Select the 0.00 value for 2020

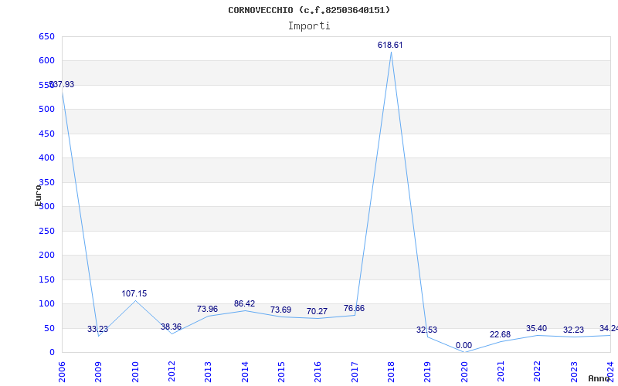click(x=464, y=345)
